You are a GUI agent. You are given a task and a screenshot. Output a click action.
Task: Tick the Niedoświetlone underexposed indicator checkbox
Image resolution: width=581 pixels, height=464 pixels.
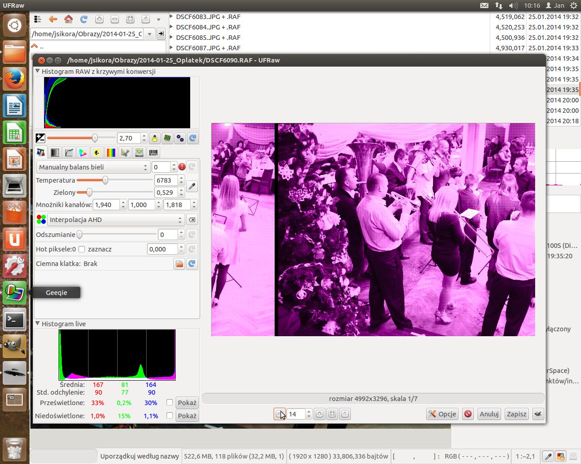[x=170, y=416]
